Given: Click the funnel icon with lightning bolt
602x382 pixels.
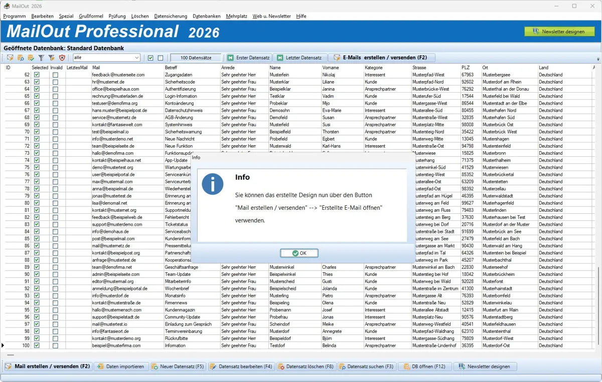Looking at the screenshot, I should pyautogui.click(x=52, y=58).
